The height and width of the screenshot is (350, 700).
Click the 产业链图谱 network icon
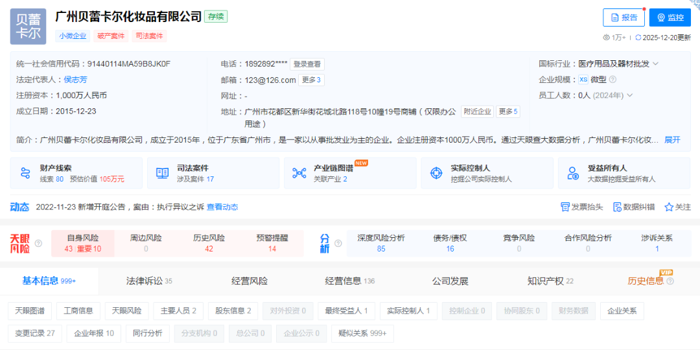(x=299, y=173)
